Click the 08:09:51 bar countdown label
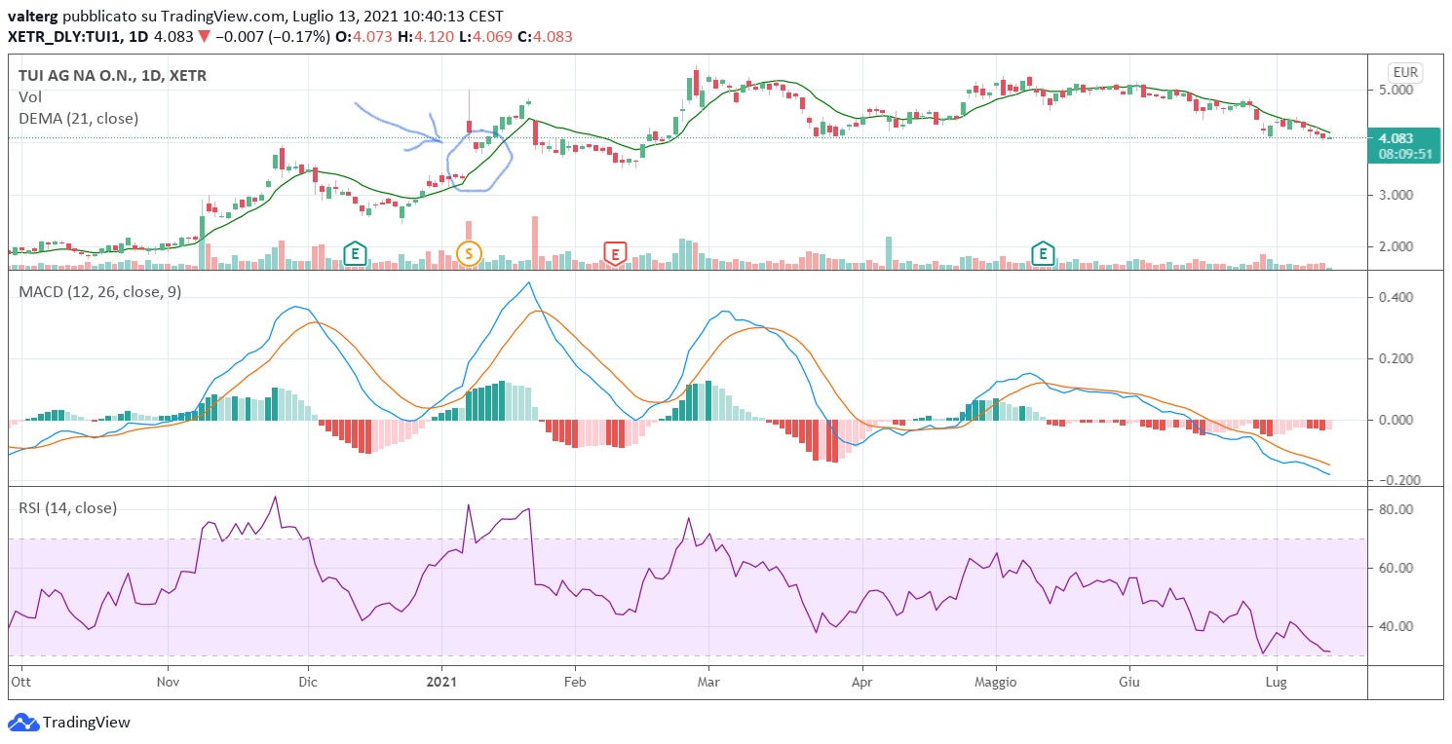This screenshot has height=744, width=1452. pos(1403,154)
